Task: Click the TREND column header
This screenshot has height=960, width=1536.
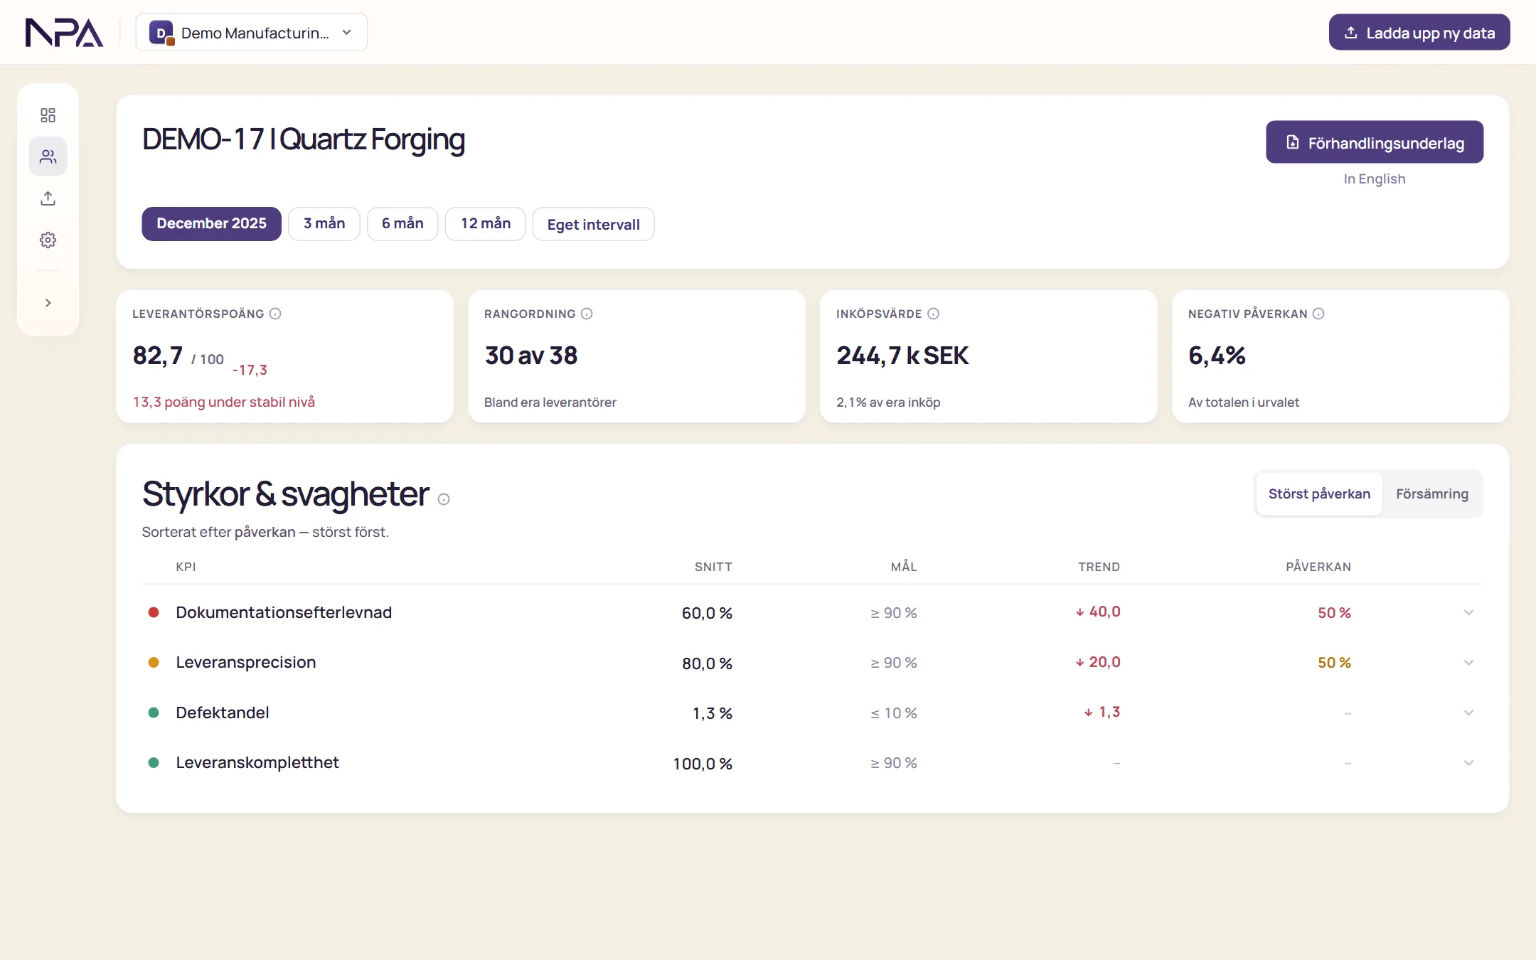Action: (x=1099, y=567)
